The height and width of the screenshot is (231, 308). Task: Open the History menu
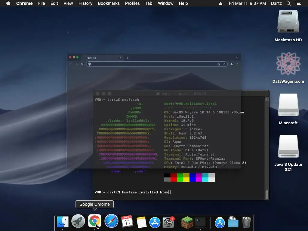pos(85,3)
